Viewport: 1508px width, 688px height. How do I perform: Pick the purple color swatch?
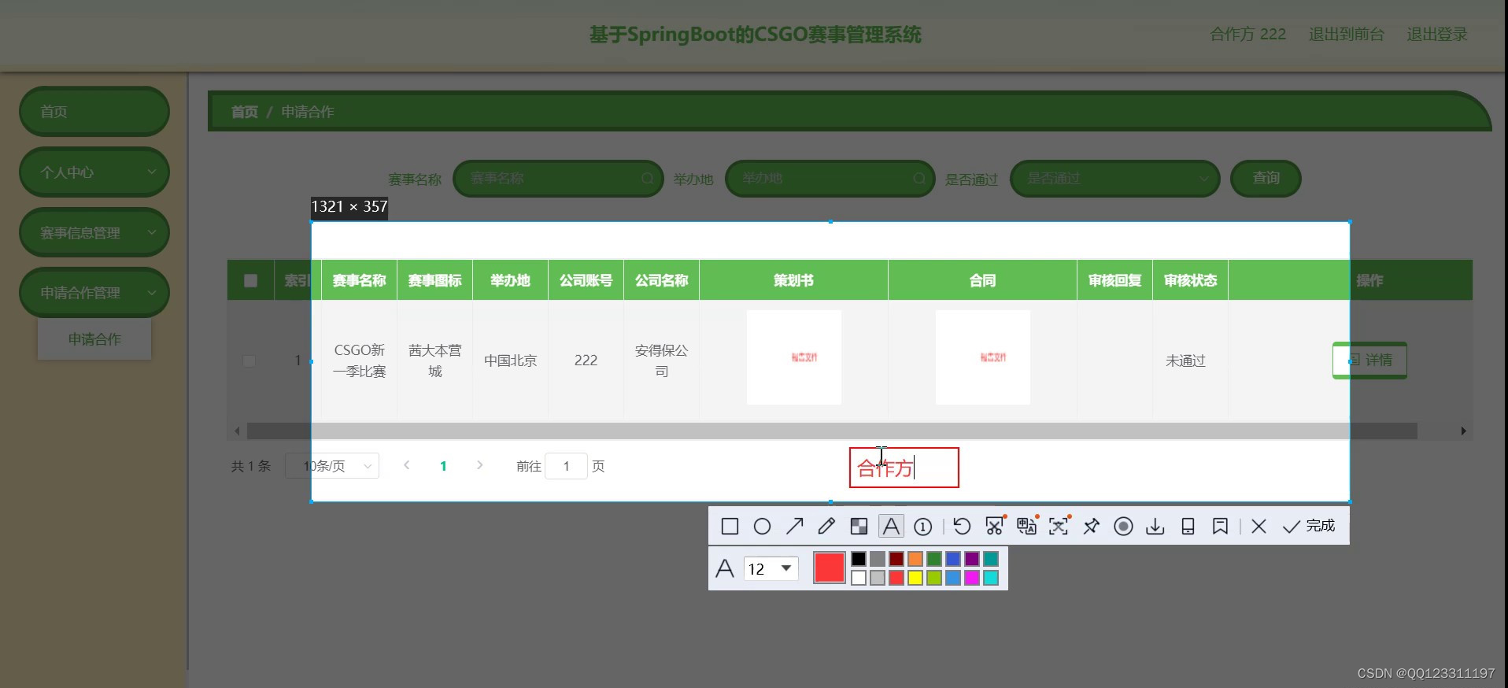pos(972,558)
